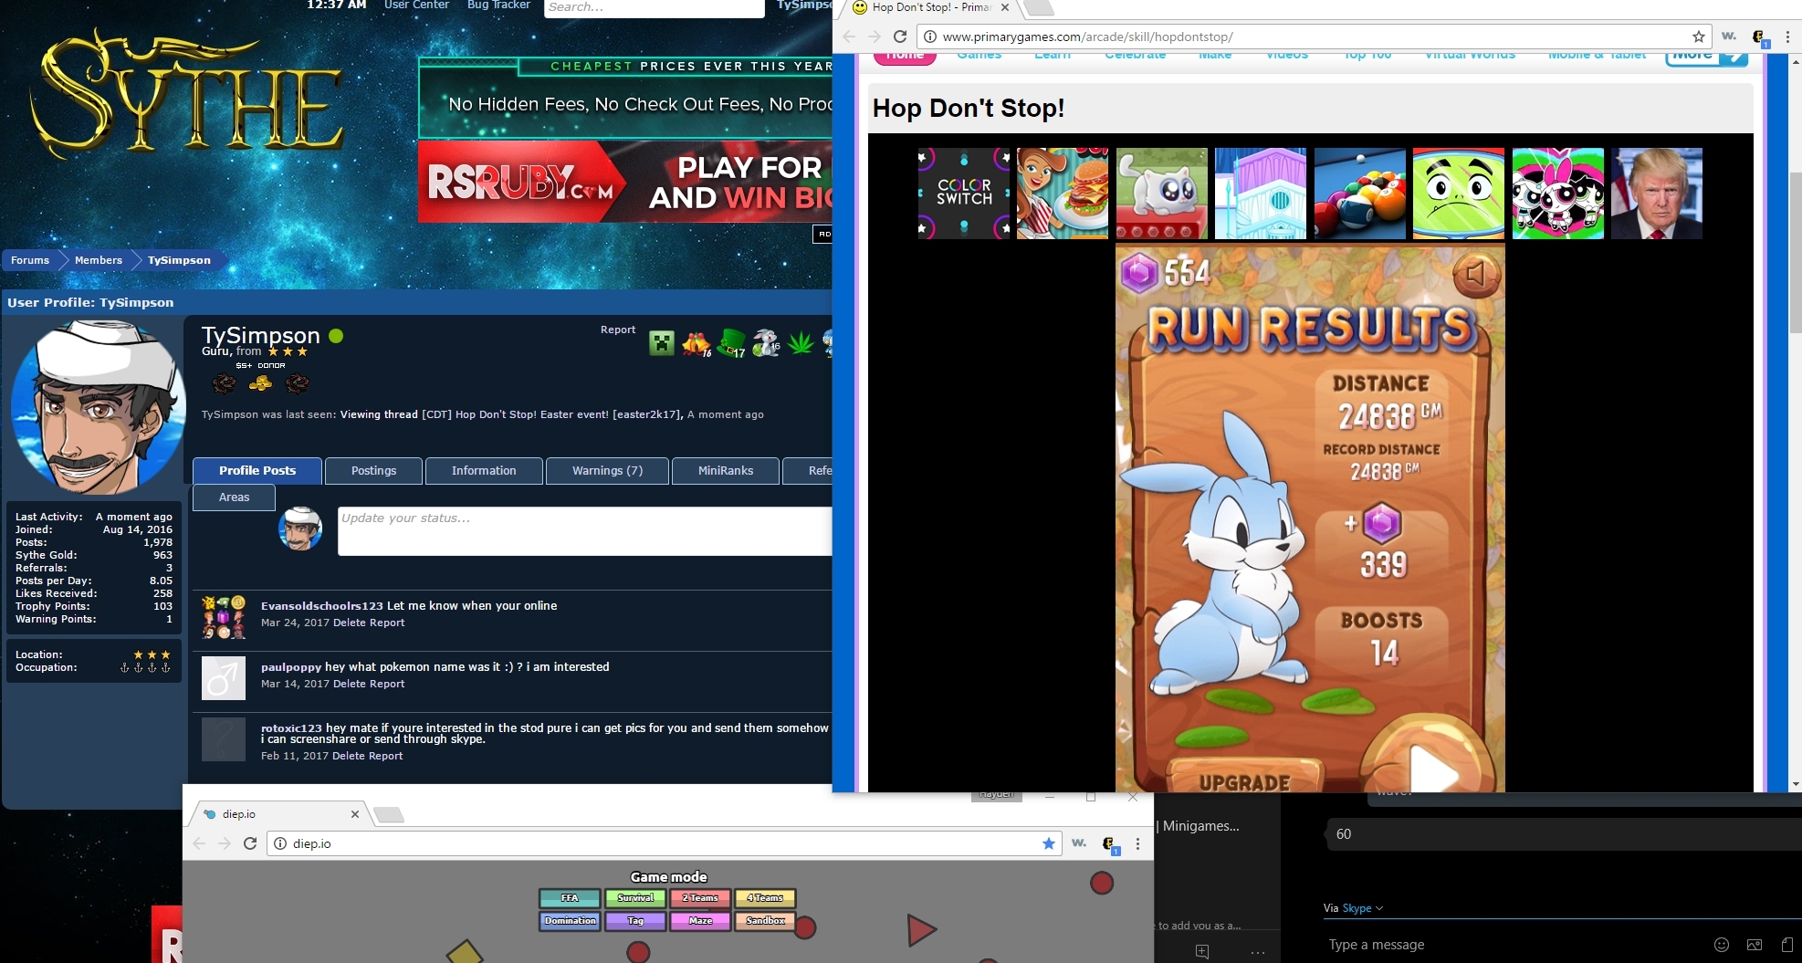Close the Hop Don't Stop browser tab
This screenshot has width=1802, height=963.
pyautogui.click(x=1005, y=7)
